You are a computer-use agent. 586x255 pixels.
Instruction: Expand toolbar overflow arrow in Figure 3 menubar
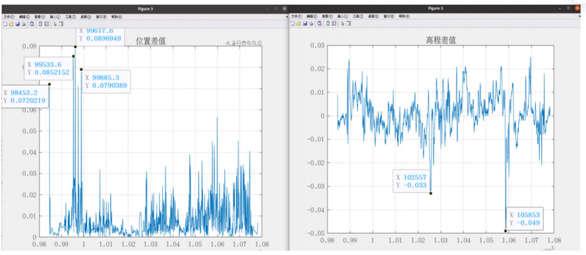pyautogui.click(x=288, y=17)
